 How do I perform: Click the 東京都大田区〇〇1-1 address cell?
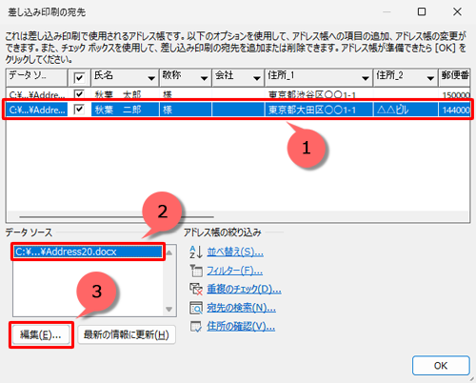coord(319,110)
